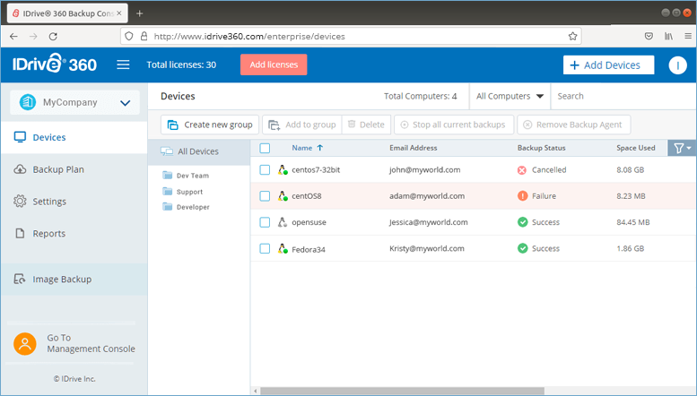Open the Dev Team group folder

click(192, 176)
